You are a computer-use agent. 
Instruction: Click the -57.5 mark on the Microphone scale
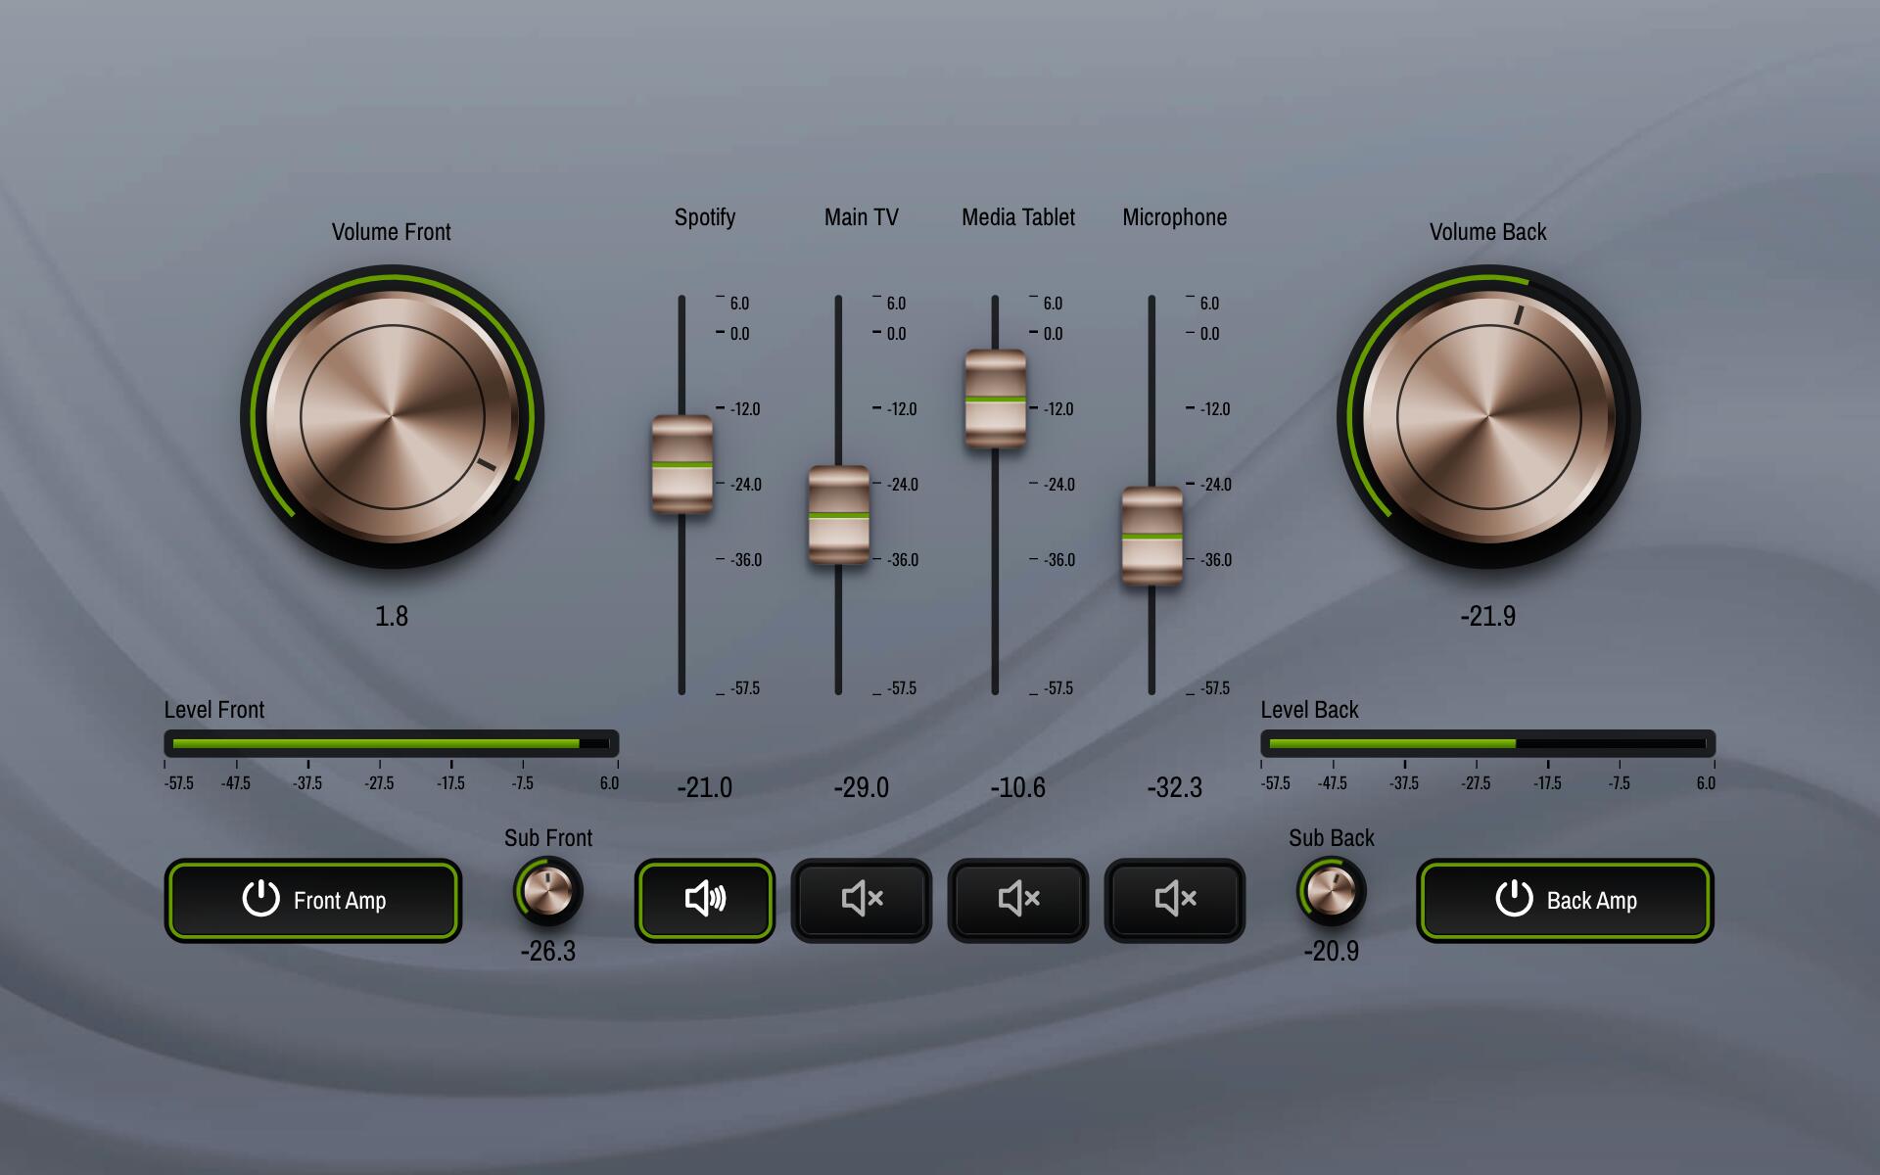point(1214,688)
